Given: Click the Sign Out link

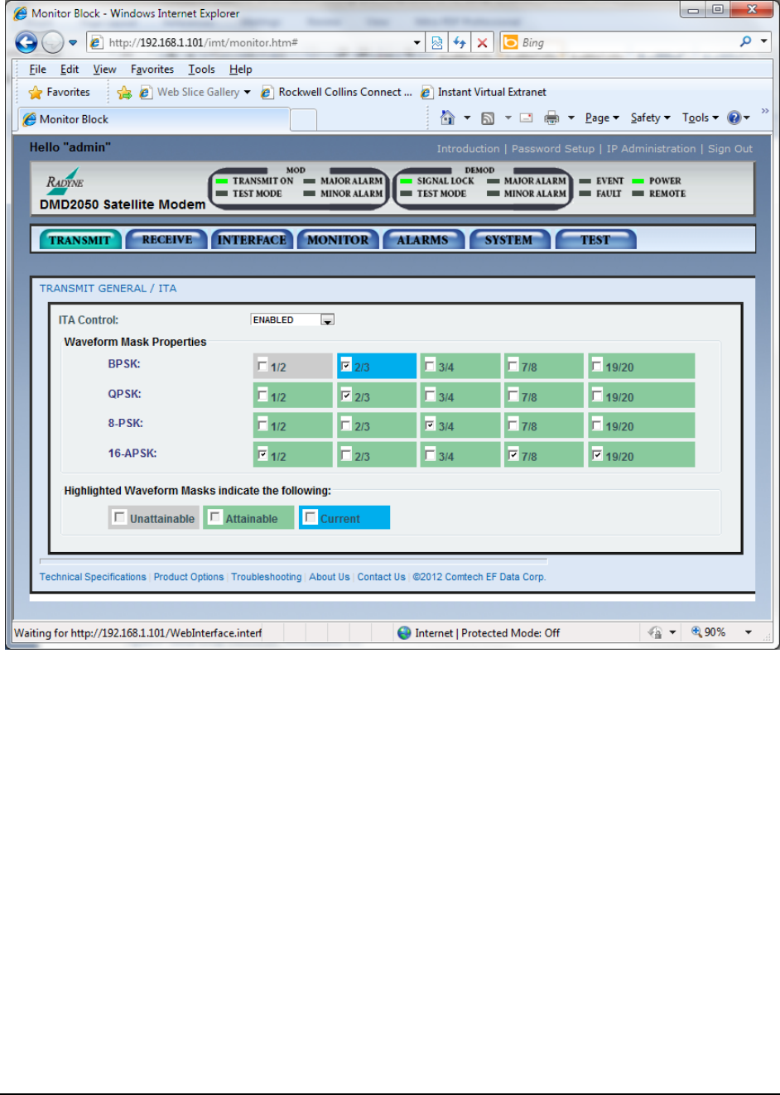Looking at the screenshot, I should [729, 149].
